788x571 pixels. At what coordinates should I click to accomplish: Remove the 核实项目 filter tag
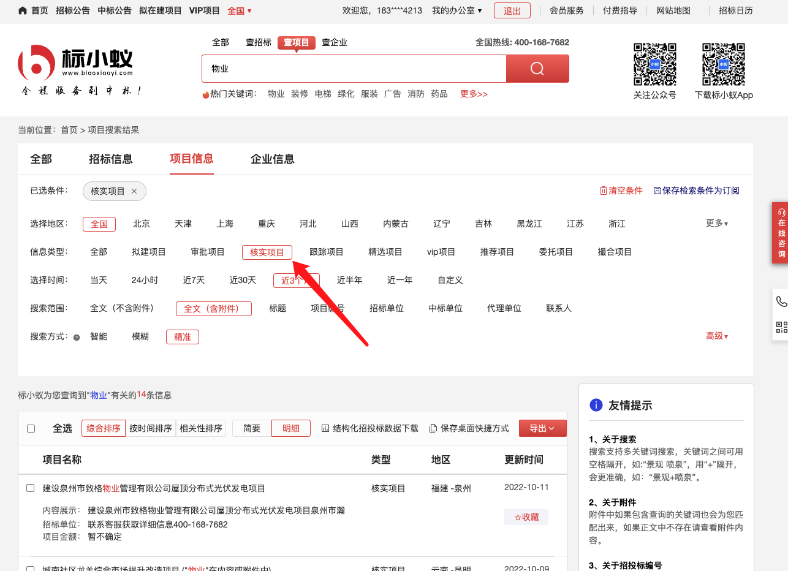click(x=134, y=191)
